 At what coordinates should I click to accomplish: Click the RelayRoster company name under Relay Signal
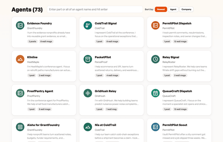pos(169,62)
